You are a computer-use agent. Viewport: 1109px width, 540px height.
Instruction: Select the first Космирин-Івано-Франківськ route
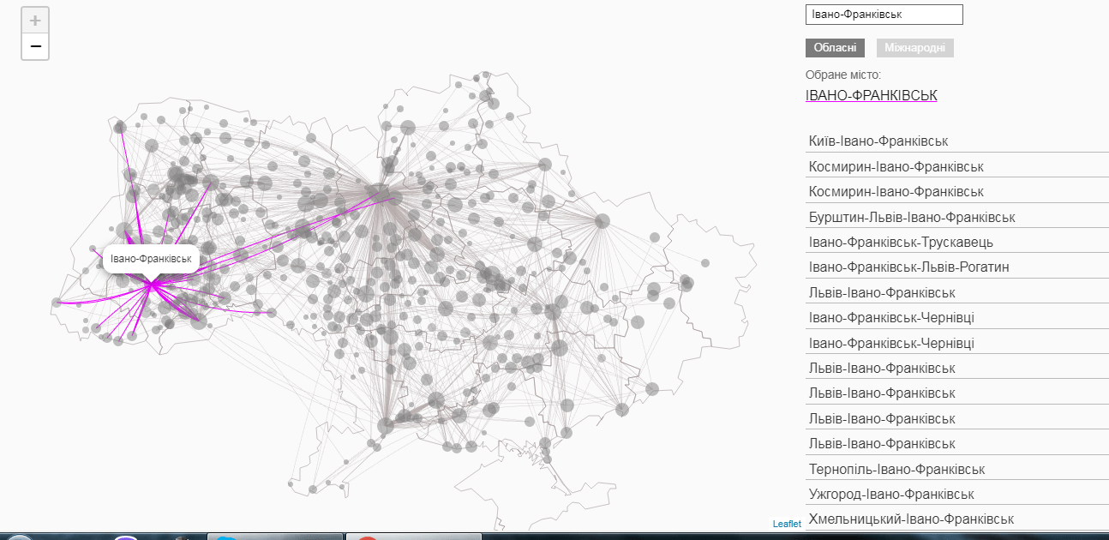tap(957, 166)
